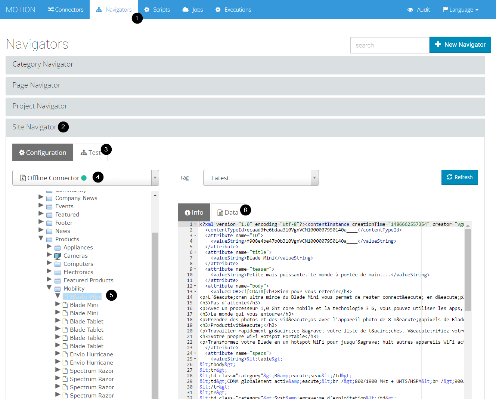Click the Offline Connector file icon
Screen dimensions: 496x399
[x=23, y=178]
